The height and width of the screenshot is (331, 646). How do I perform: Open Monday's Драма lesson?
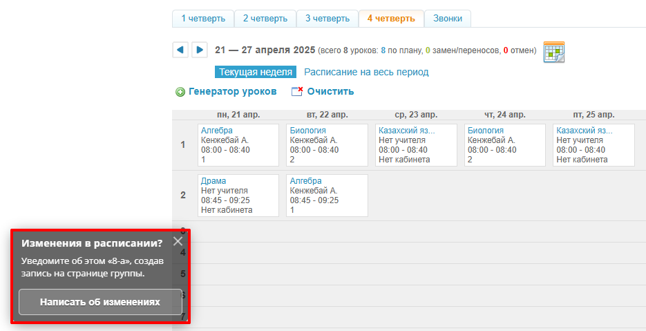point(213,181)
